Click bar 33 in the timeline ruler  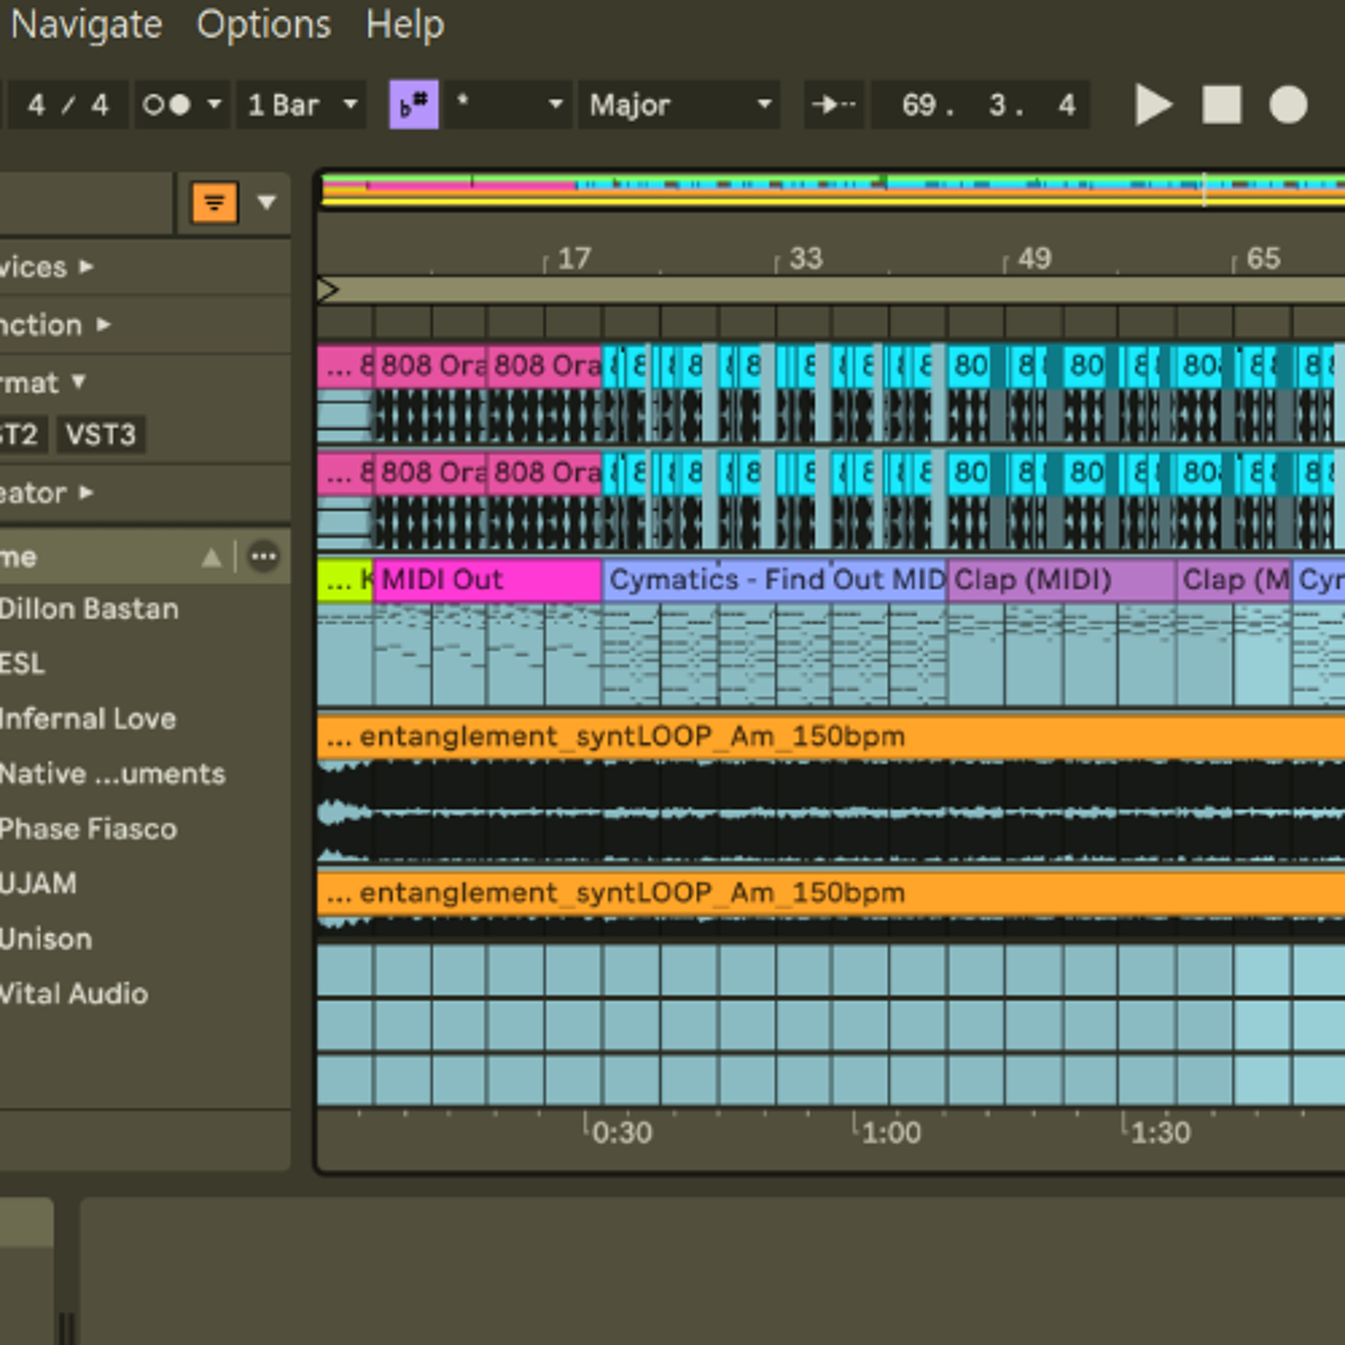click(x=806, y=259)
